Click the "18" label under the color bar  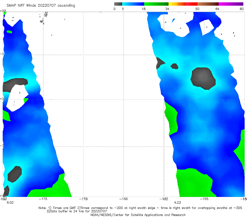pyautogui.click(x=144, y=9)
